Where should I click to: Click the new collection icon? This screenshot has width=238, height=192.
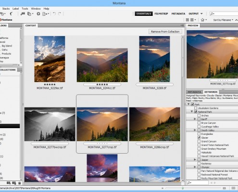tap(9, 183)
